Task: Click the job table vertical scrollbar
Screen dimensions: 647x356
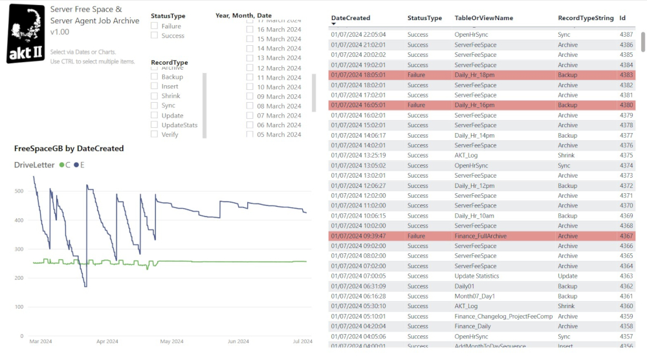Action: [642, 40]
